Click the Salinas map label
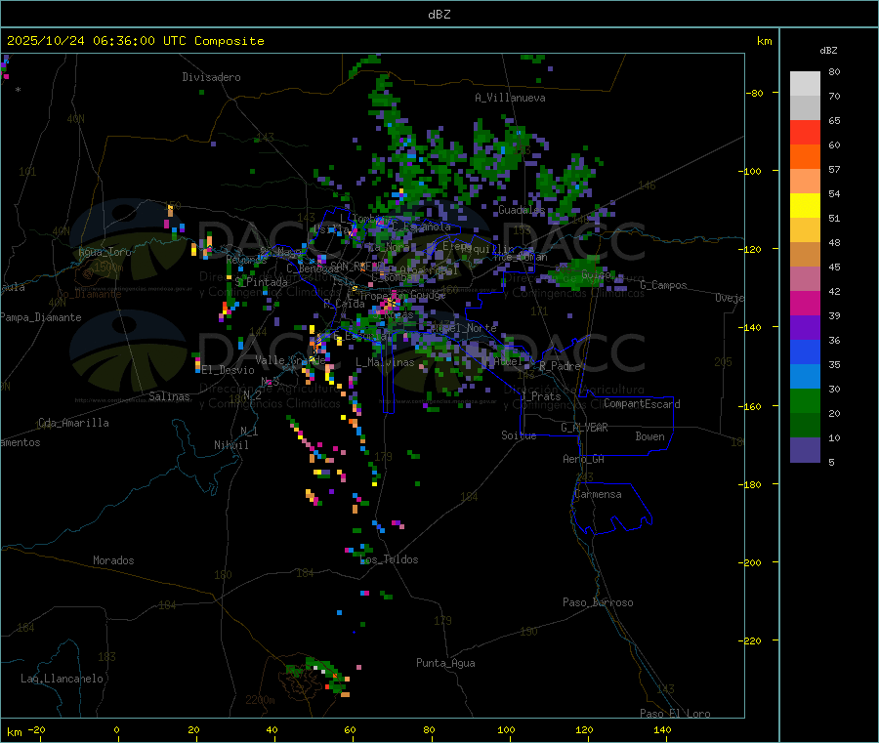The width and height of the screenshot is (879, 743). tap(169, 396)
